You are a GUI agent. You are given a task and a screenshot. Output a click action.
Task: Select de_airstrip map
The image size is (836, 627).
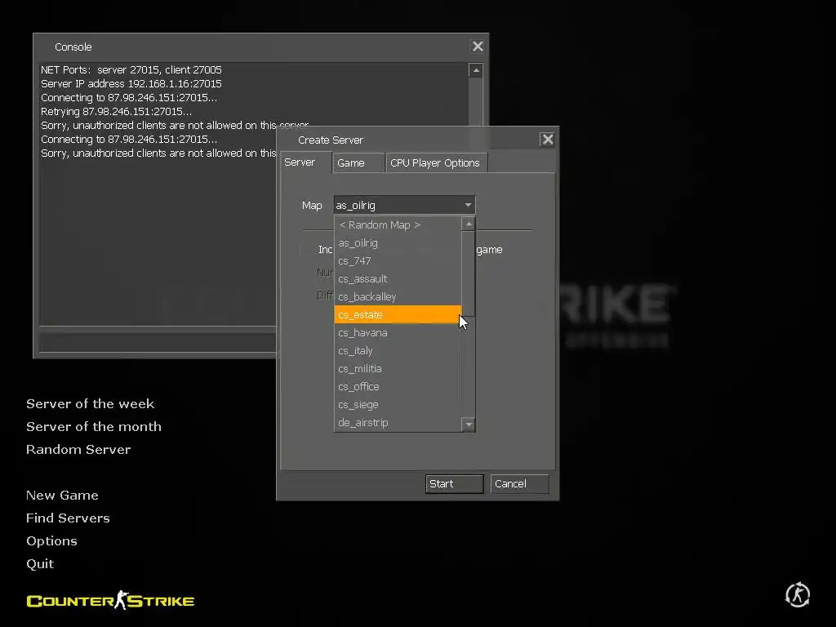tap(398, 422)
